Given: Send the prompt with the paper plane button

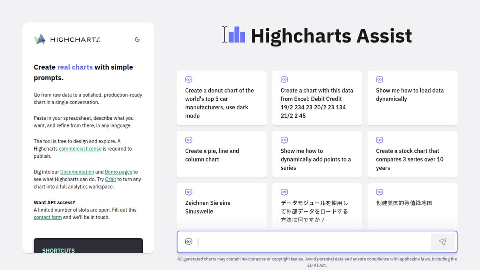Looking at the screenshot, I should click(442, 242).
